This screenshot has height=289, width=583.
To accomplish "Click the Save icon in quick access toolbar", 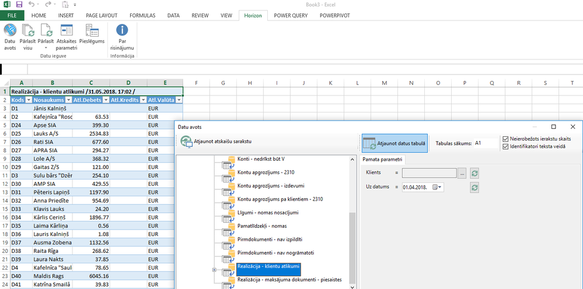I will 19,5.
